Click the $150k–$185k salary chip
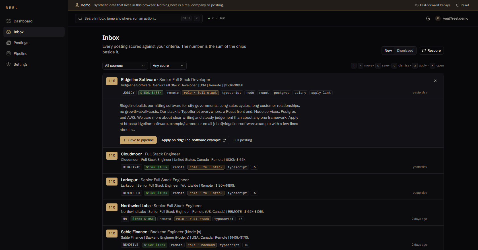Viewport: 478px width, 250px height. point(151,93)
